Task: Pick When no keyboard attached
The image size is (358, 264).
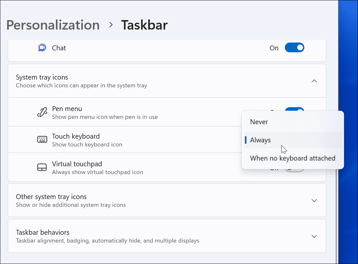Action: tap(292, 158)
